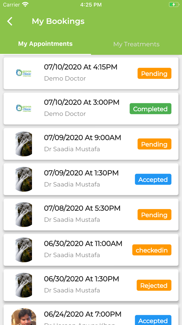Image resolution: width=182 pixels, height=325 pixels.
Task: Tap the clock showing 4:25 PM
Action: point(91,4)
